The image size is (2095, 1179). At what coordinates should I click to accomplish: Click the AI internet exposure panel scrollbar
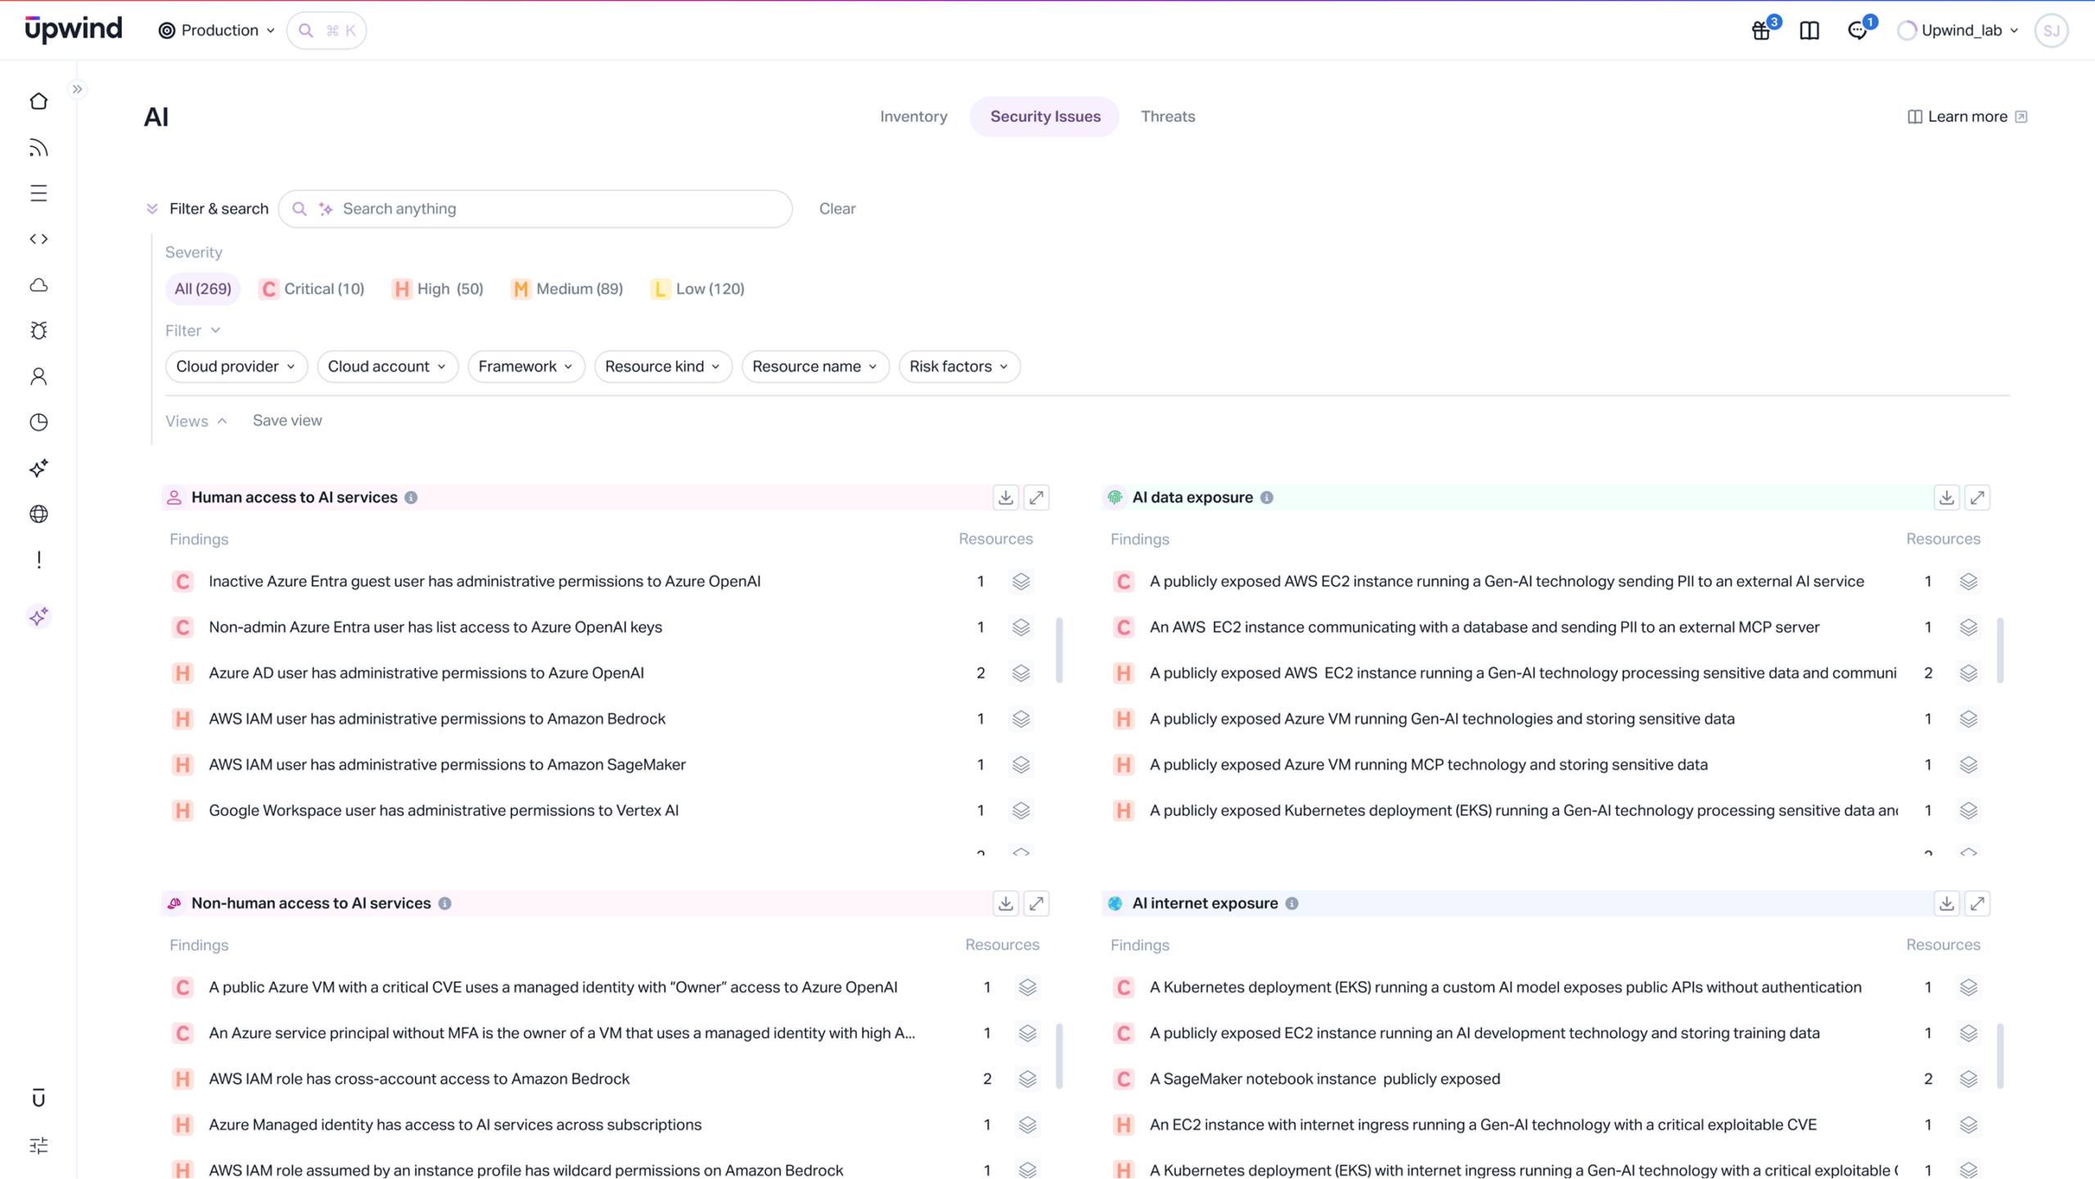(2000, 1055)
